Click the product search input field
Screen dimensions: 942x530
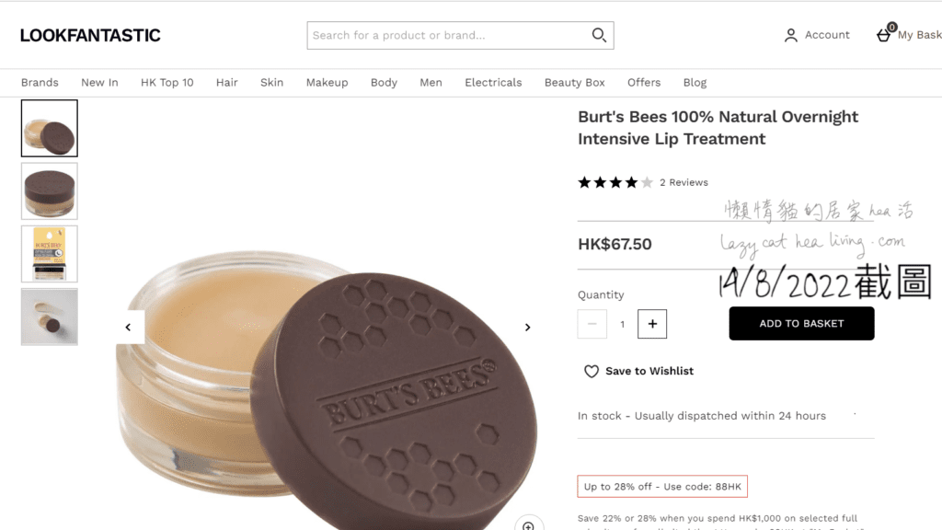[449, 36]
